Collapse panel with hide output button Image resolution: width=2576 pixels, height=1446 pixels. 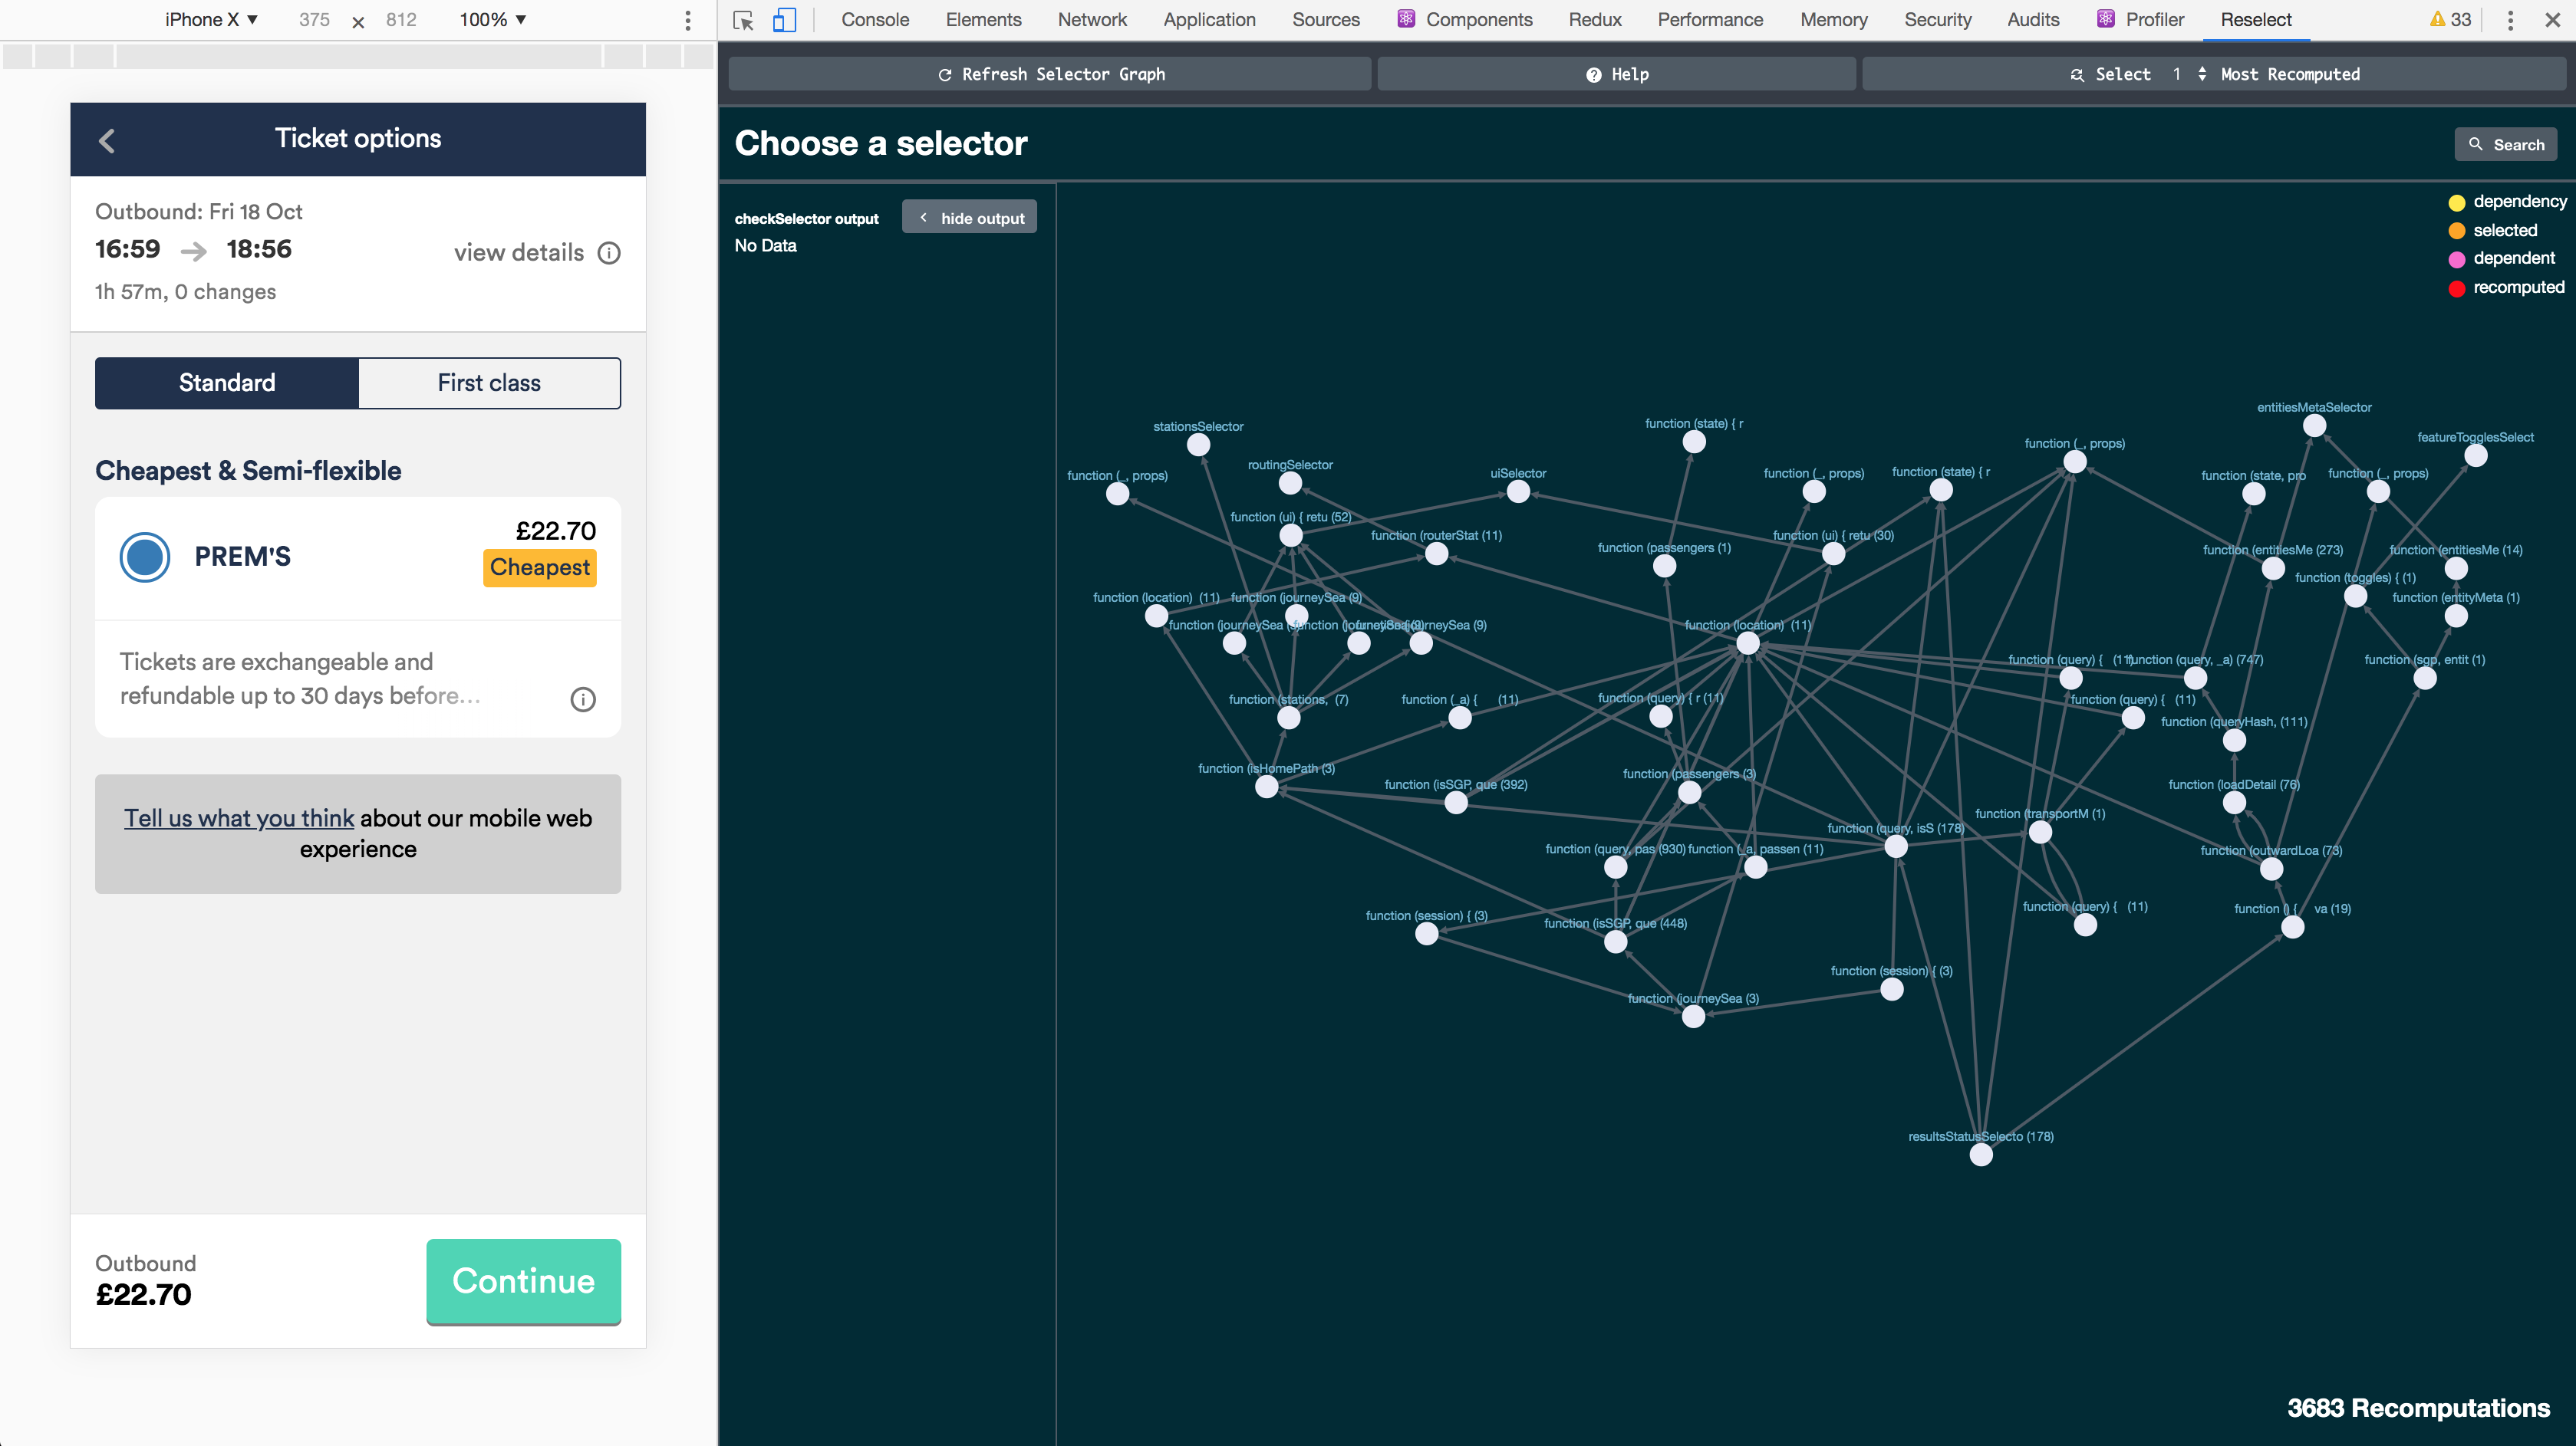[x=969, y=218]
